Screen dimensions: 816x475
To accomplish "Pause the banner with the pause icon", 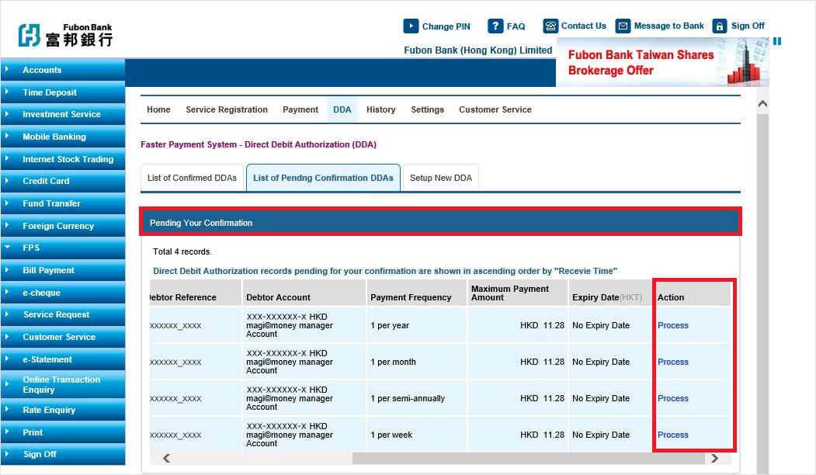I will 777,41.
